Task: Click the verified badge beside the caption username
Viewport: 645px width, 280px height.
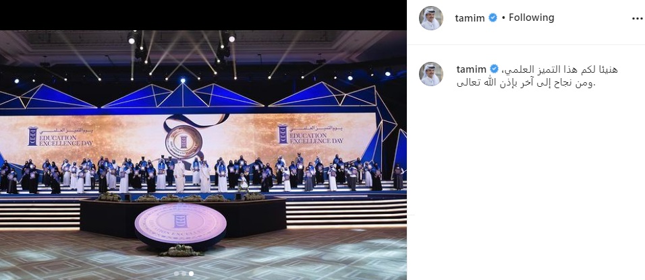Action: point(494,69)
